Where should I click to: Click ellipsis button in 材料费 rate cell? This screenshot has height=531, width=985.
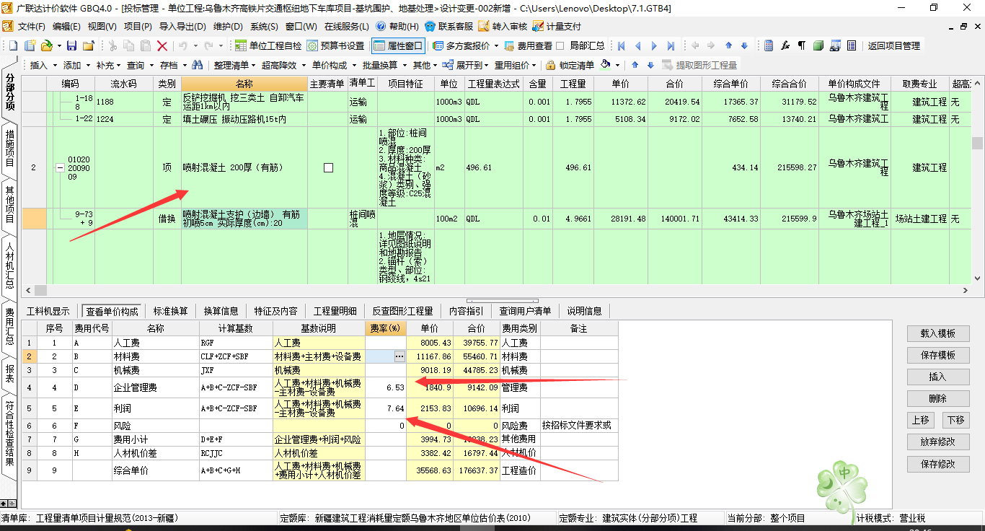(399, 356)
